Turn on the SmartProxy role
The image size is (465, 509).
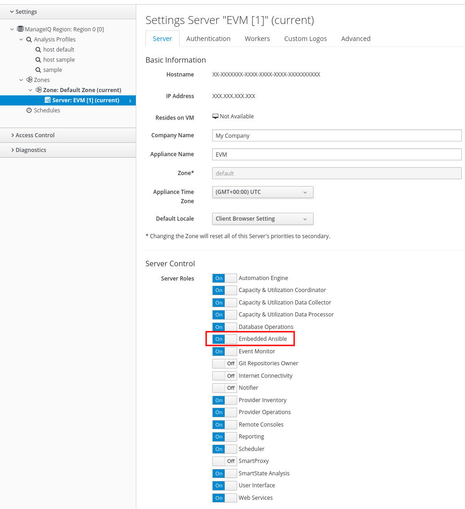click(x=224, y=461)
